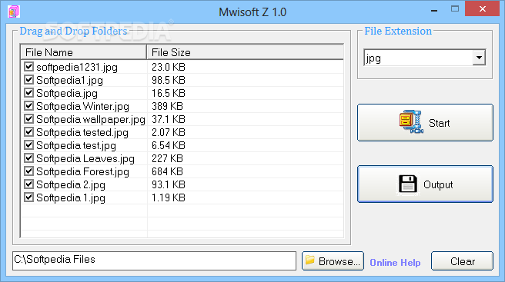Click the Mwisoft Z app icon in title bar
Image resolution: width=505 pixels, height=282 pixels.
14,12
